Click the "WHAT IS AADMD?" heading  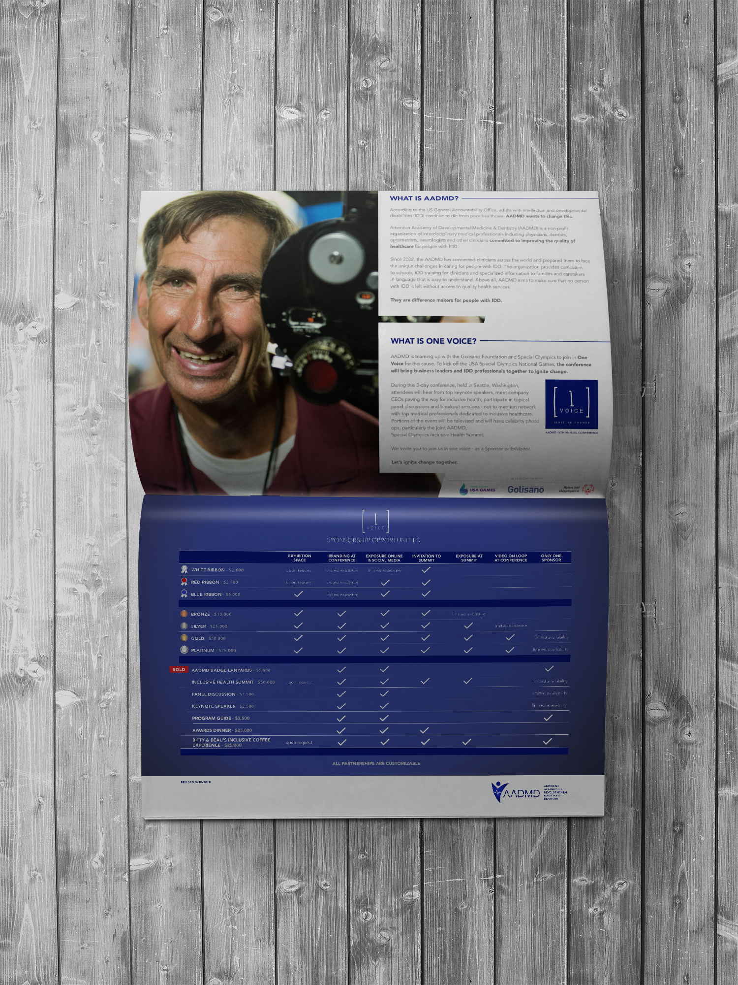click(424, 198)
